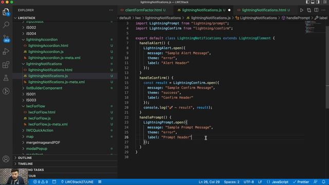Split the editor to the right
This screenshot has width=329, height=185.
click(316, 10)
